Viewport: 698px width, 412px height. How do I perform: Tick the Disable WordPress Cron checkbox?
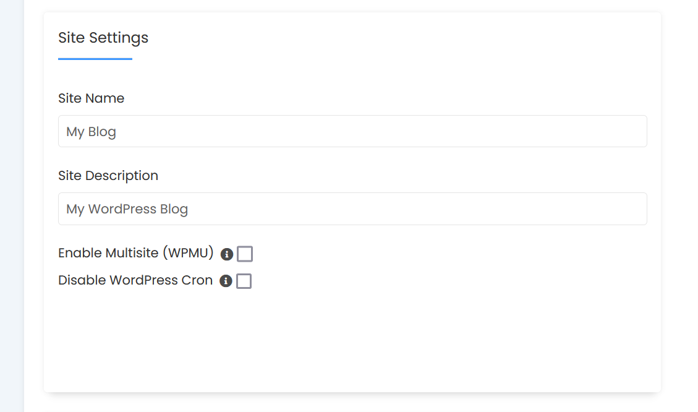coord(244,281)
